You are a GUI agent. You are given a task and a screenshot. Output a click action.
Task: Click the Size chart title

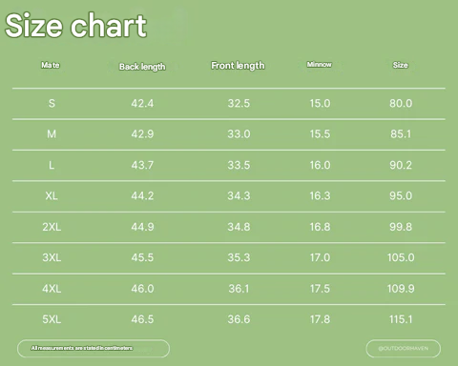75,26
